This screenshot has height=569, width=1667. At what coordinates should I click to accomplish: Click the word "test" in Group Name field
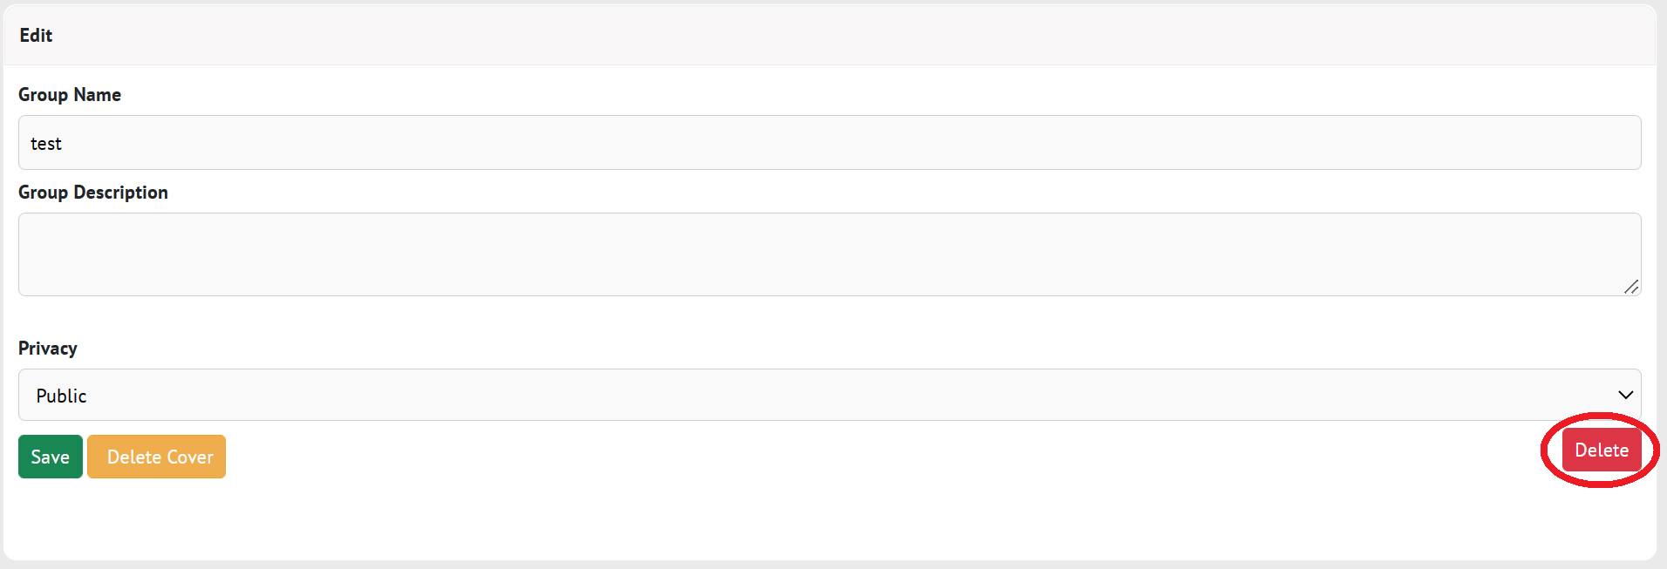pos(46,144)
